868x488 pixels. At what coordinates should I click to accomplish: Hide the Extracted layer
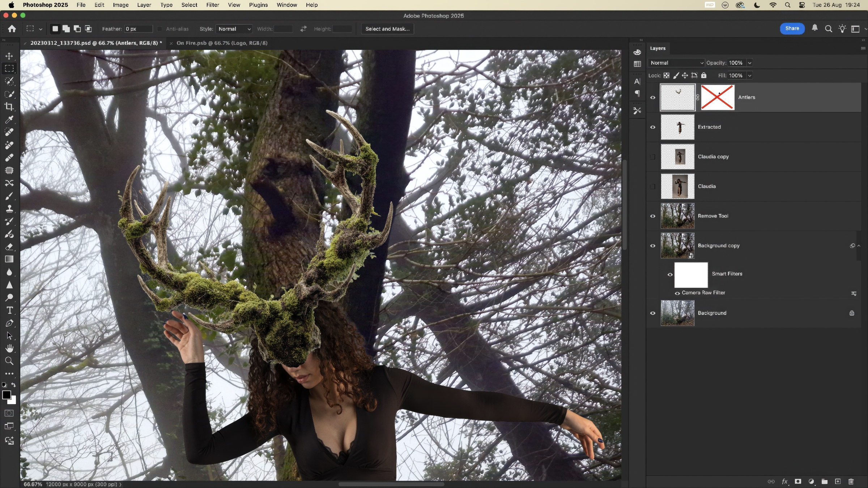653,127
